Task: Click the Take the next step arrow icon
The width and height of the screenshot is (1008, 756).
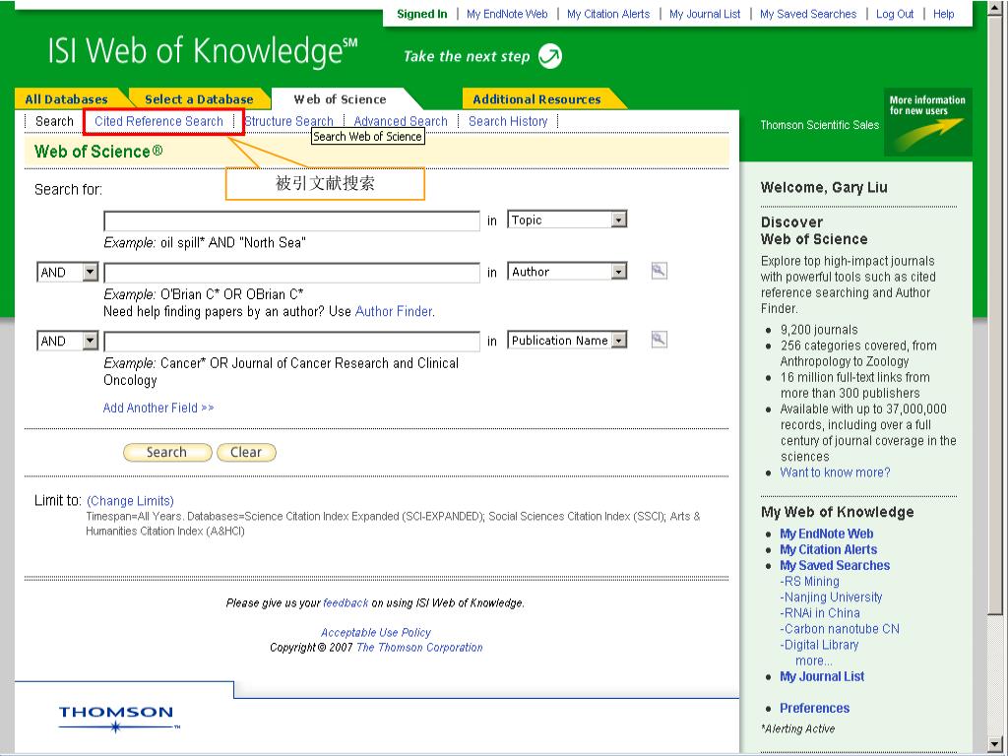Action: tap(549, 56)
